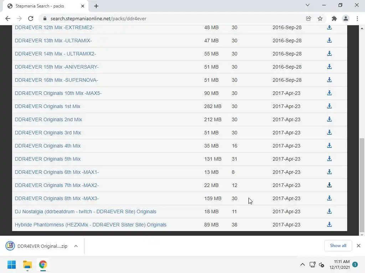Download DJ Nostalgia Originals pack

(x=329, y=212)
